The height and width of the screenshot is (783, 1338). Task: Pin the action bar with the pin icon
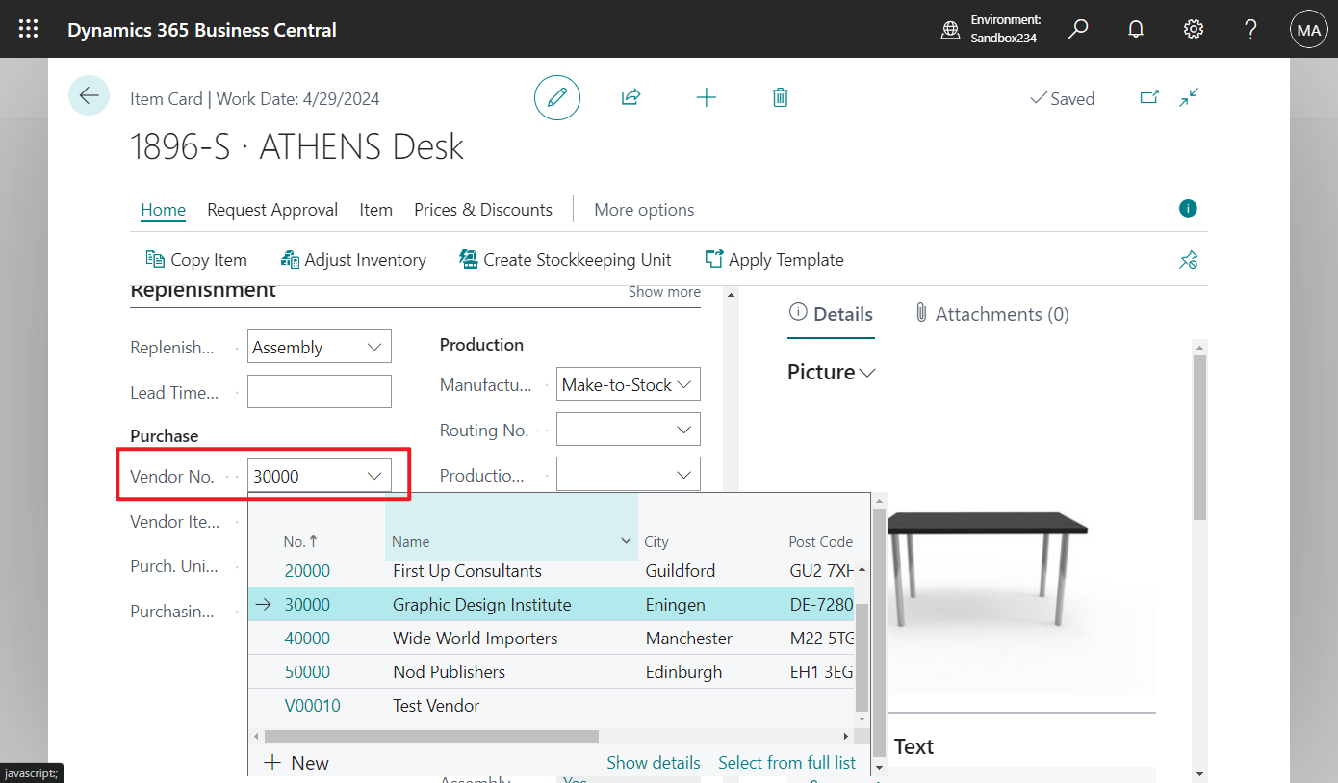click(1188, 259)
